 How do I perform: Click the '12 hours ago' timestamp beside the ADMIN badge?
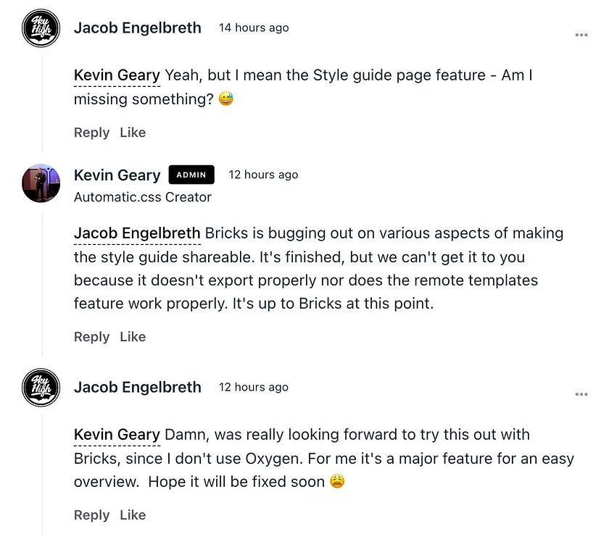263,175
